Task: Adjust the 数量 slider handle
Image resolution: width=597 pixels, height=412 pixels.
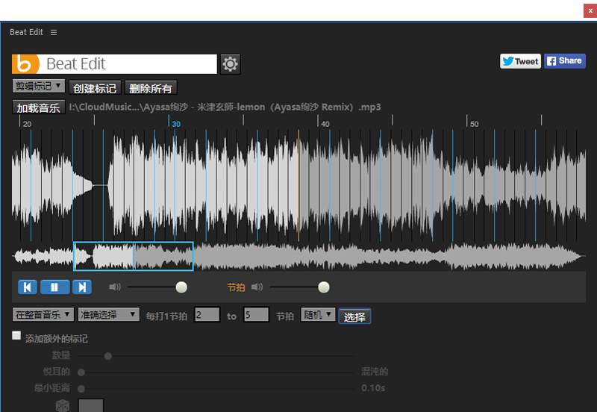Action: click(108, 356)
